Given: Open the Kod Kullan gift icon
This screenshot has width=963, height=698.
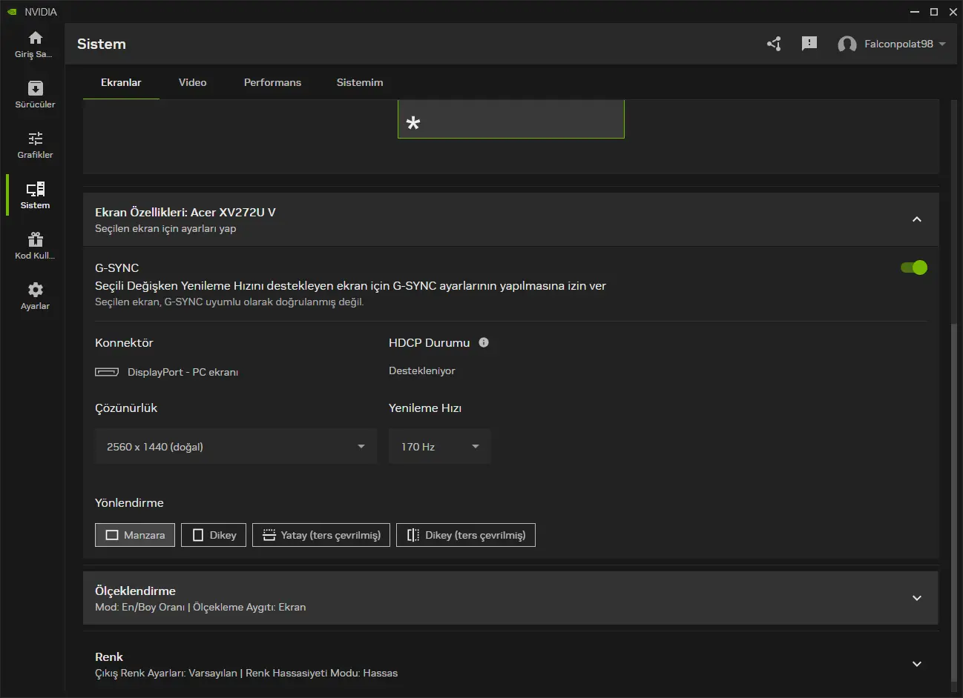Looking at the screenshot, I should (35, 239).
